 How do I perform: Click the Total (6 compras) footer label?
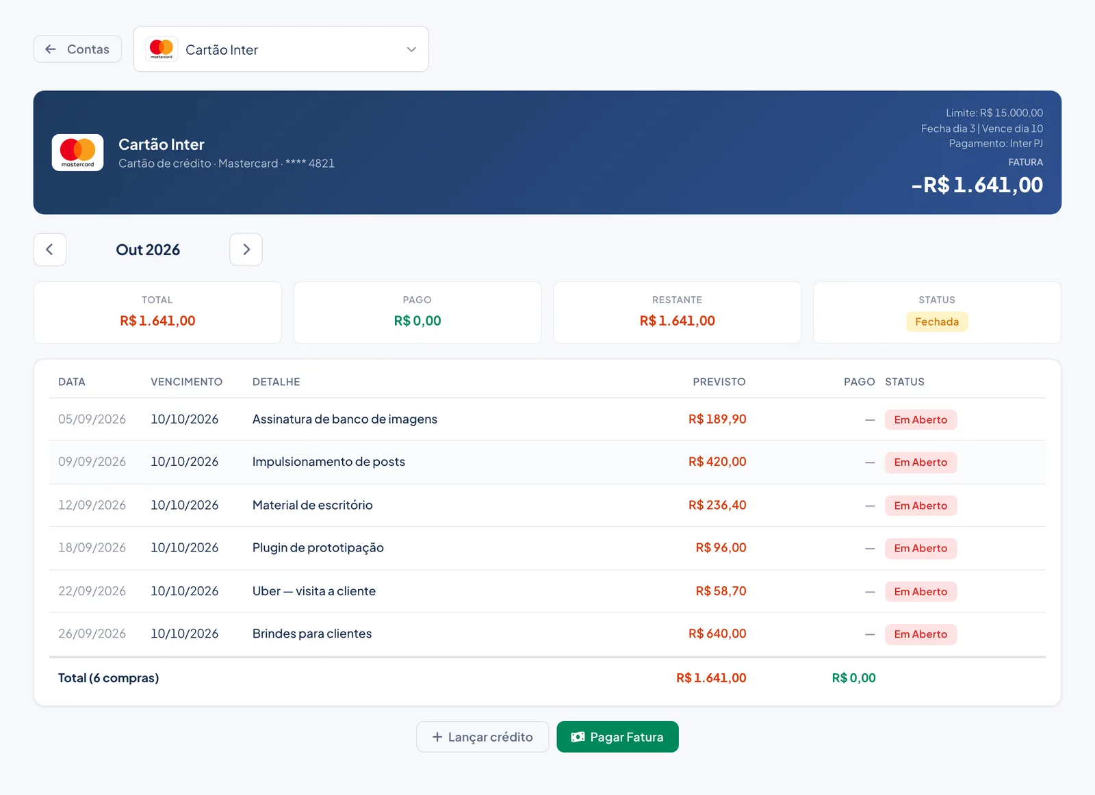click(108, 678)
